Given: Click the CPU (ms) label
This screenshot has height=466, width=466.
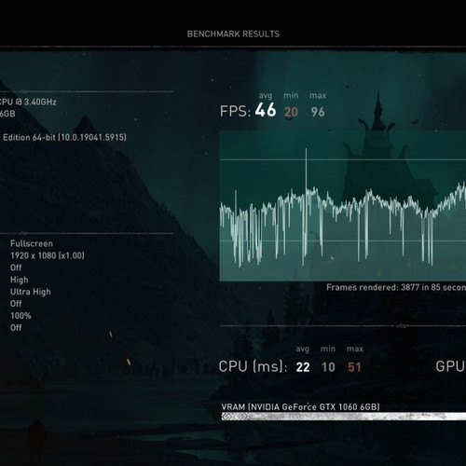Looking at the screenshot, I should tap(253, 366).
